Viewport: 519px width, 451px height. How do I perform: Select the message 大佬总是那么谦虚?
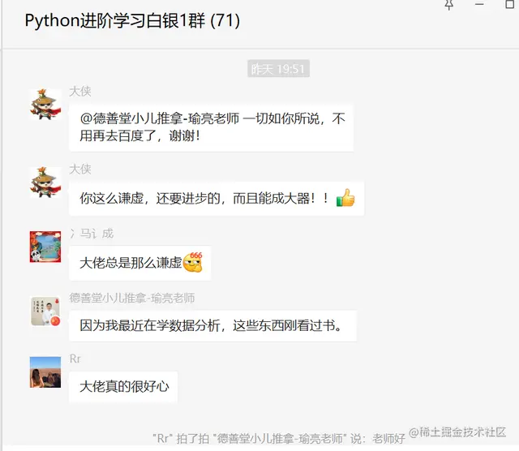pos(140,263)
